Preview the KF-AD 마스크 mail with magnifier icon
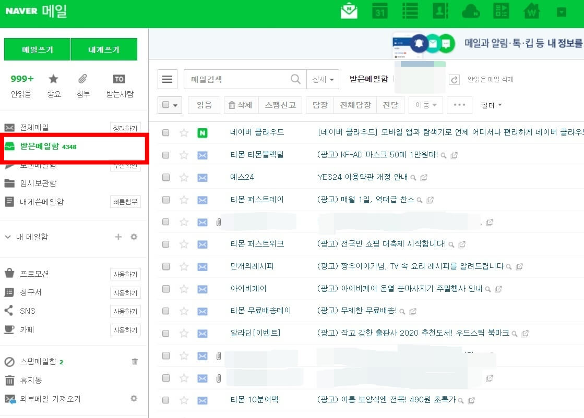 tap(443, 155)
